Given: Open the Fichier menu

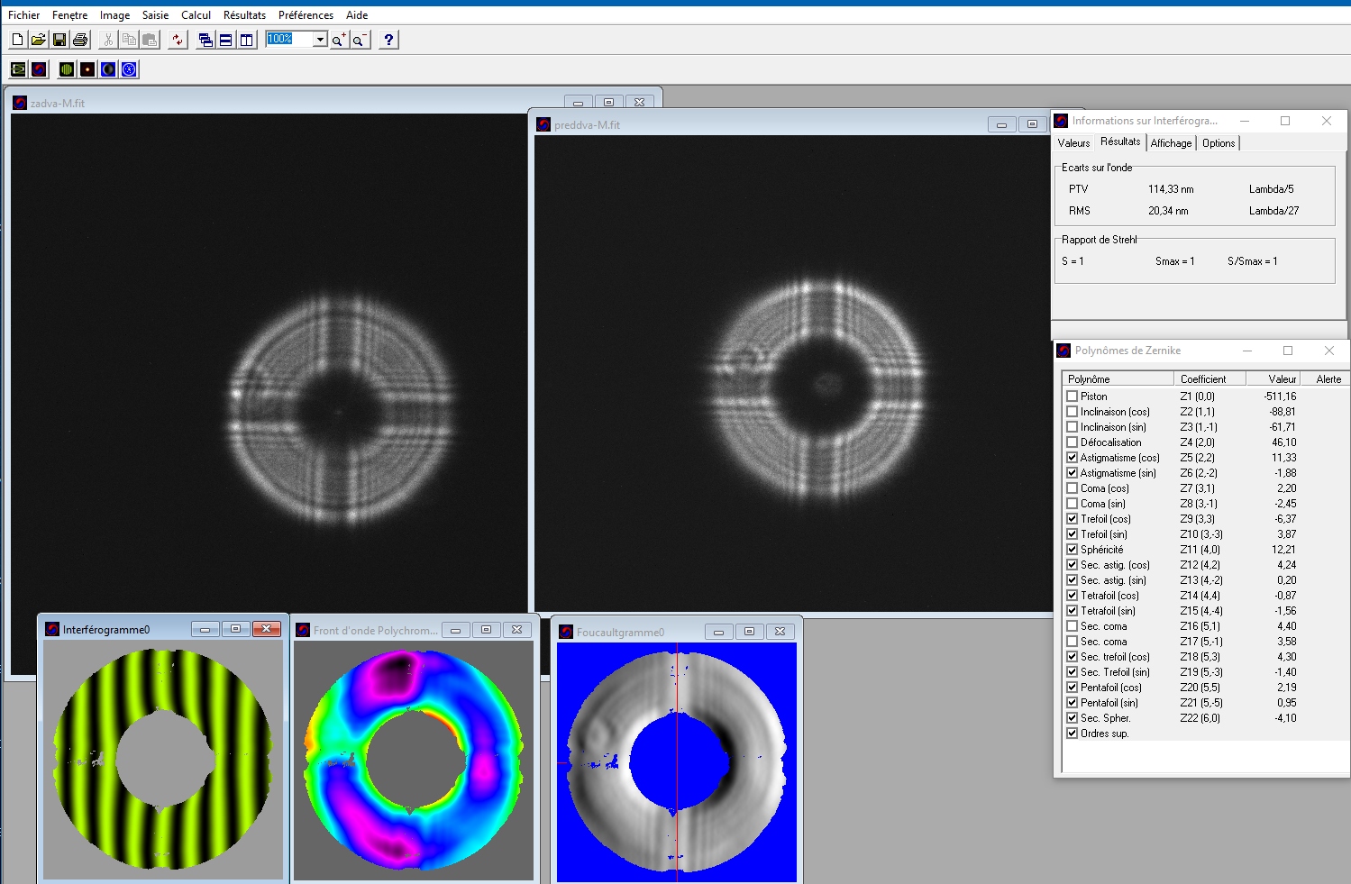Looking at the screenshot, I should (x=24, y=15).
